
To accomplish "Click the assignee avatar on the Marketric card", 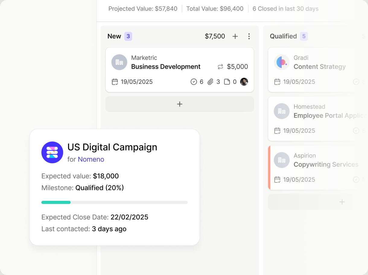I will click(x=244, y=82).
